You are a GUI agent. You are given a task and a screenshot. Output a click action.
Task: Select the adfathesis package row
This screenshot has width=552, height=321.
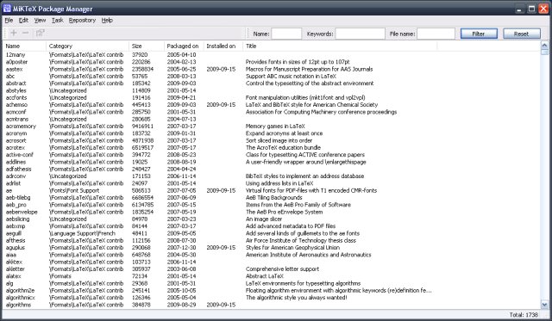coord(272,169)
